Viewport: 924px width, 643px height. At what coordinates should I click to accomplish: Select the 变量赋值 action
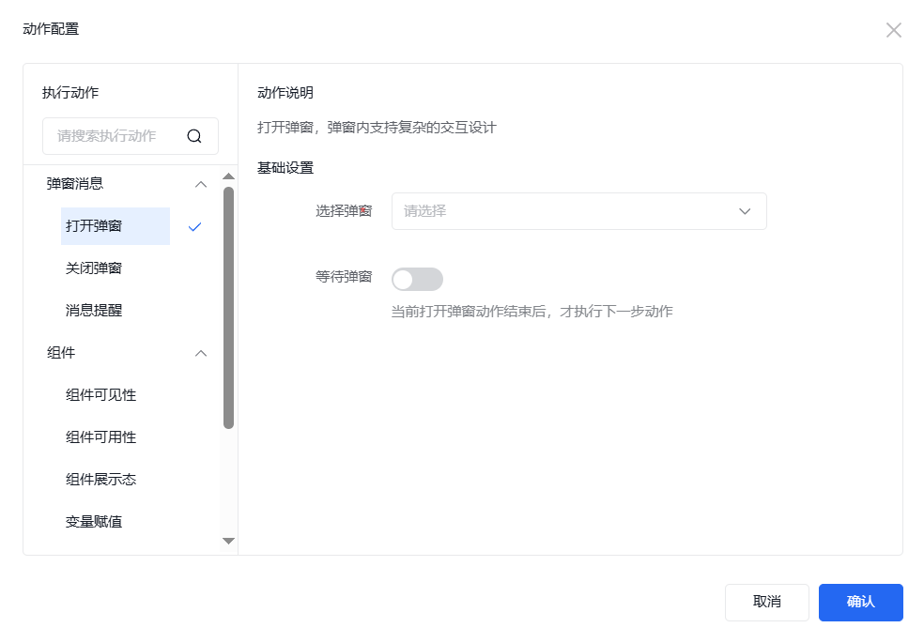94,522
